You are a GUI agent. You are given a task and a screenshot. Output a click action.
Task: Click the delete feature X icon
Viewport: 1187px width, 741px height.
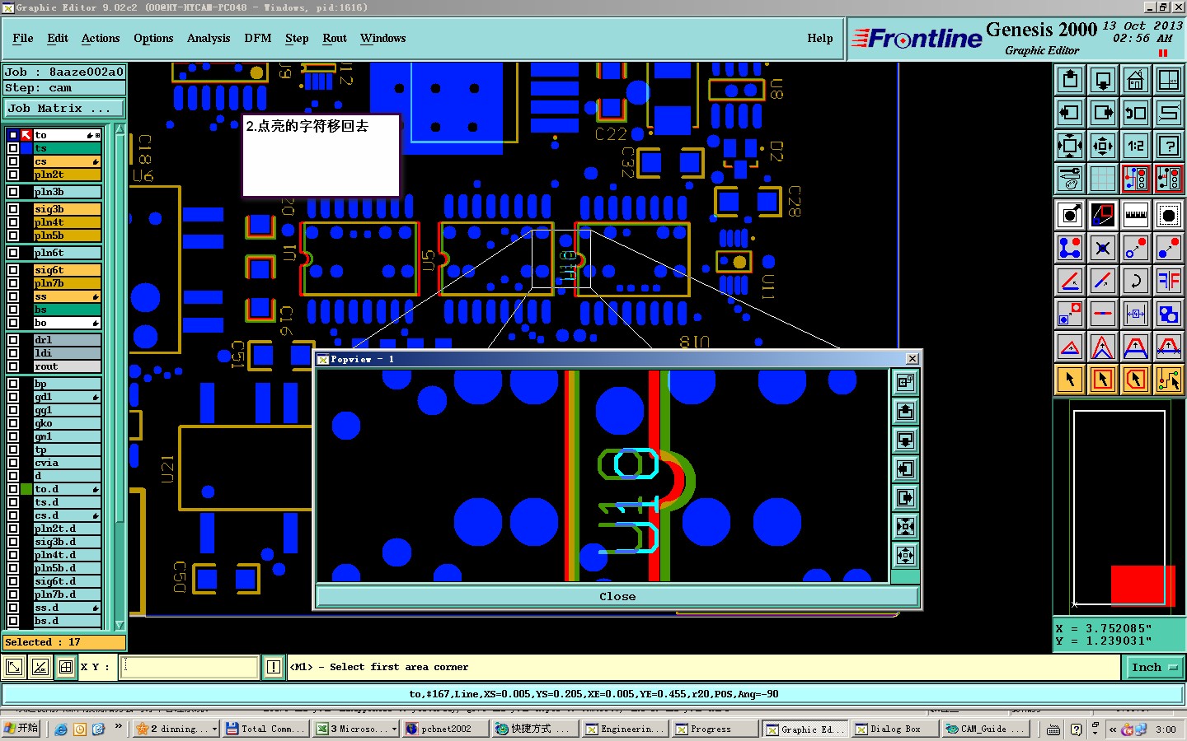click(x=1103, y=248)
